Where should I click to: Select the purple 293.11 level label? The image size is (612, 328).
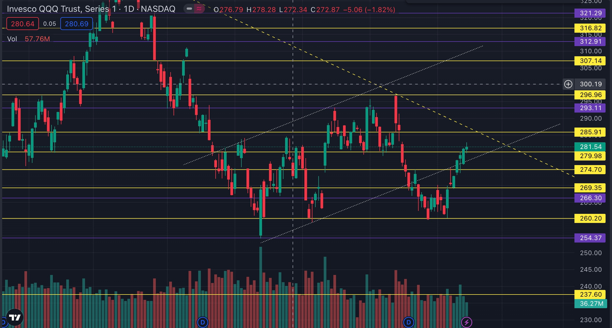590,108
